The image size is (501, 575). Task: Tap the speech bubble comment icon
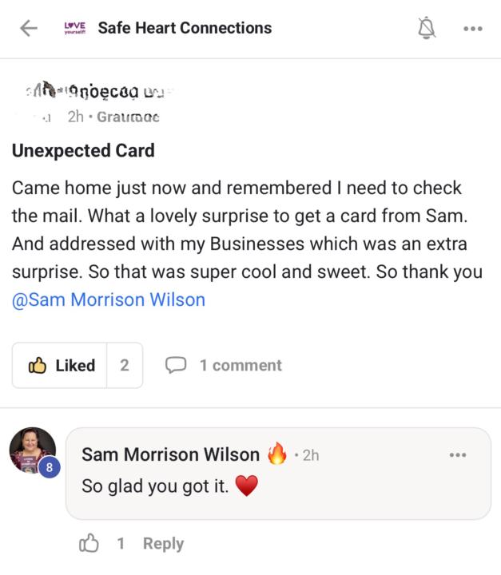click(175, 366)
